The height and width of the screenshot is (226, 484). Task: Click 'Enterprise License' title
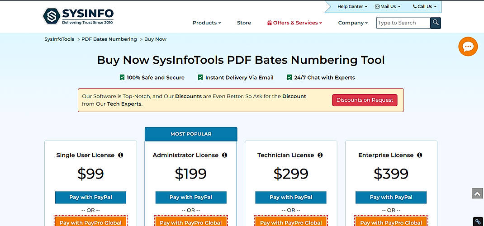pos(386,155)
